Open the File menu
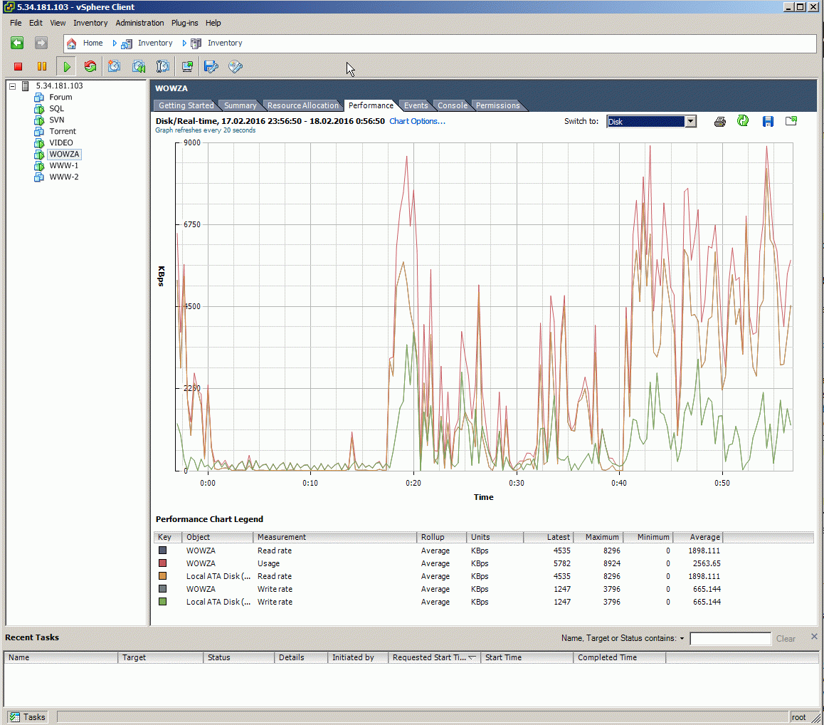 click(16, 24)
